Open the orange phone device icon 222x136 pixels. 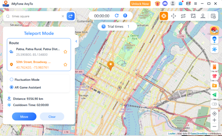(x=214, y=67)
